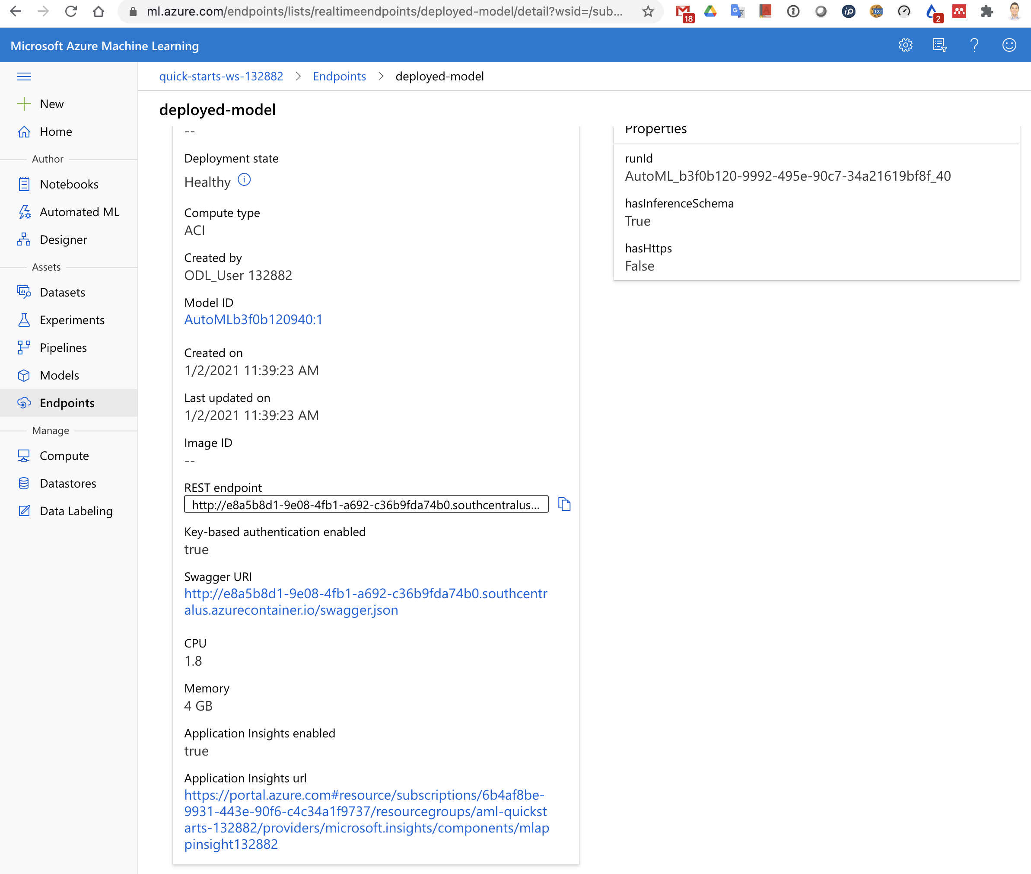The height and width of the screenshot is (874, 1031).
Task: Go to Automated ML
Action: coord(79,212)
